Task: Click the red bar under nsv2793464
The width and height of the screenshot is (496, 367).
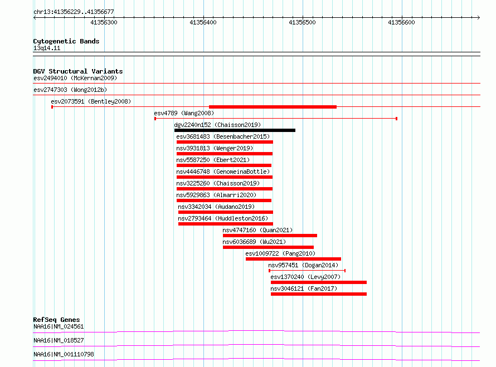Action: click(x=226, y=224)
